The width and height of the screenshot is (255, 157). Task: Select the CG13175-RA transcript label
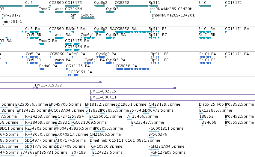77,41
